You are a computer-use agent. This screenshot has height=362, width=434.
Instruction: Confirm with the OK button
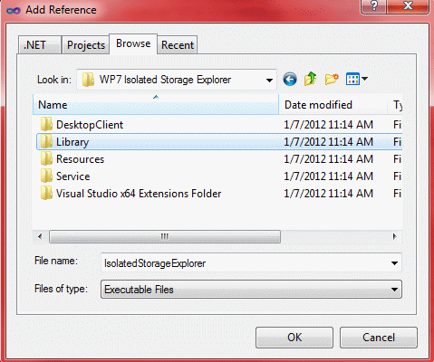click(x=294, y=338)
